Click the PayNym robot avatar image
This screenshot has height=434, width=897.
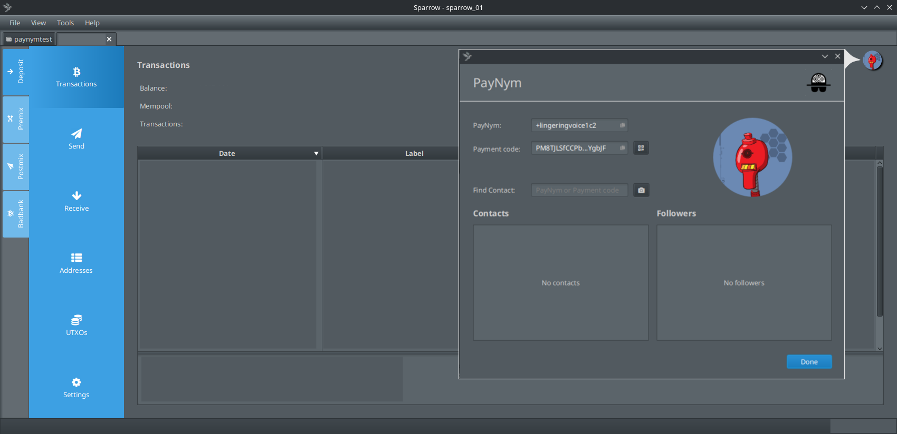(752, 157)
